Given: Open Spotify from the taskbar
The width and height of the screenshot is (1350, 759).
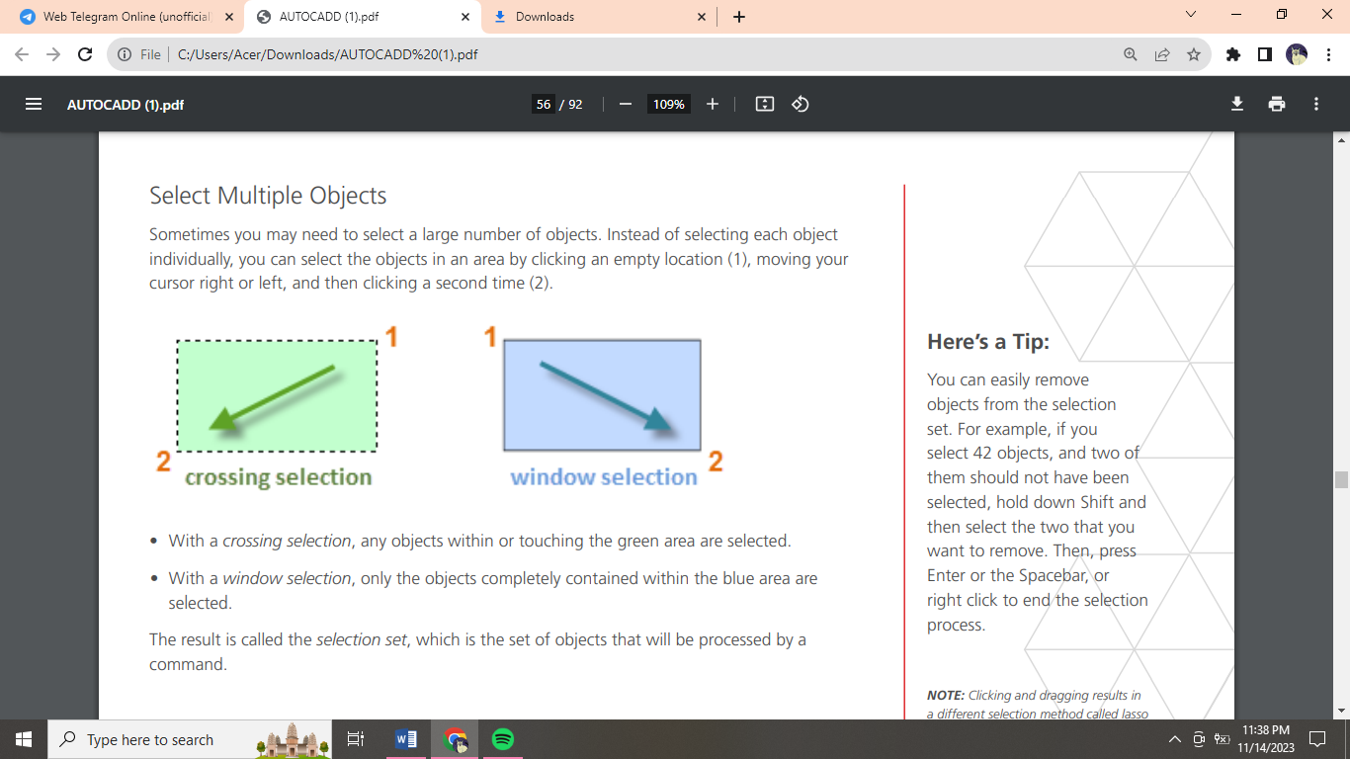Looking at the screenshot, I should point(503,739).
